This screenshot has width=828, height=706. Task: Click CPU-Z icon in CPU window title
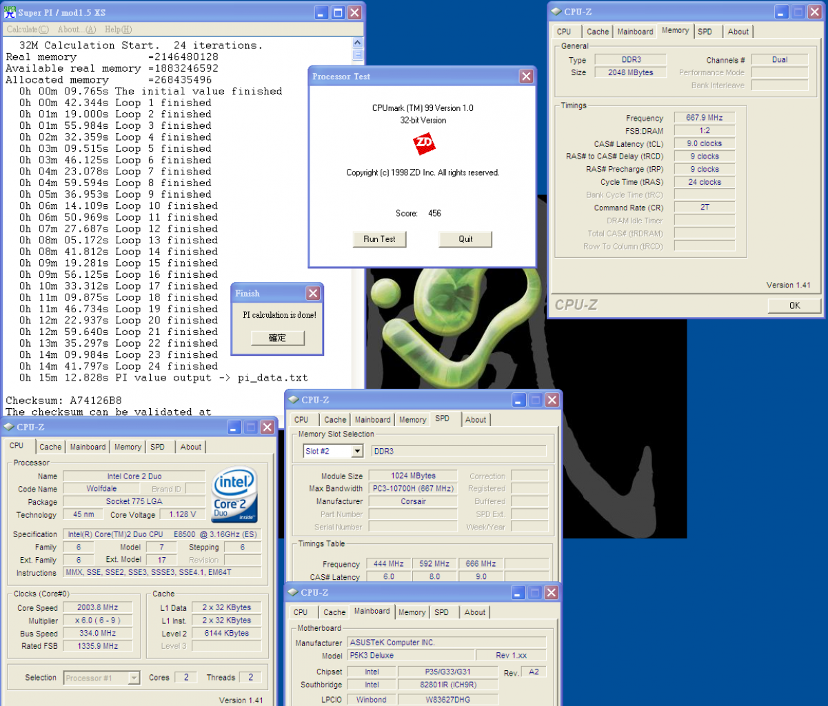(x=8, y=427)
